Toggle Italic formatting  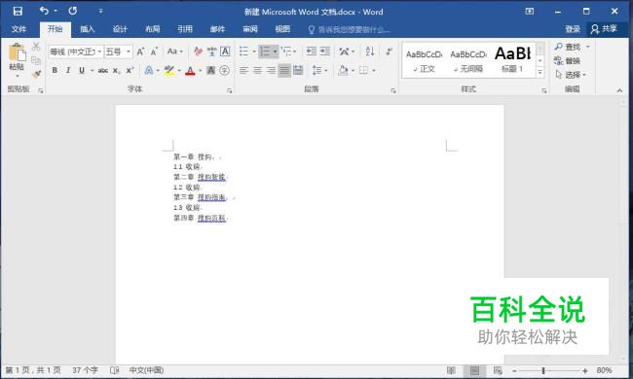click(68, 71)
